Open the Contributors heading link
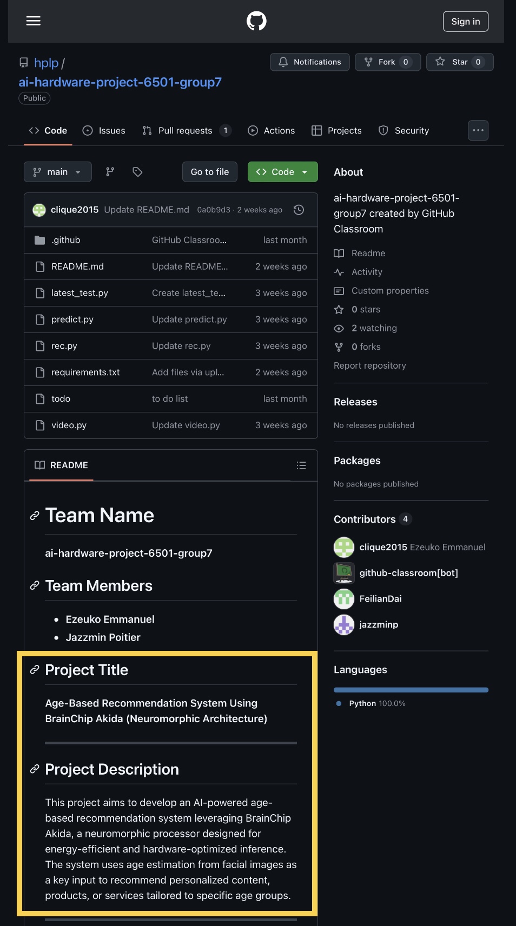 [x=373, y=519]
